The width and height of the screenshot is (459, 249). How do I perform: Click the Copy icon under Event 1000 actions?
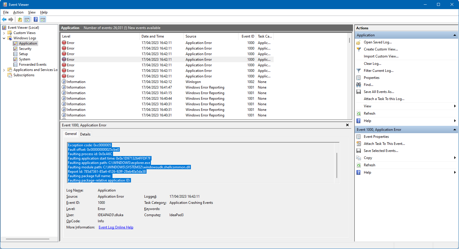point(359,157)
